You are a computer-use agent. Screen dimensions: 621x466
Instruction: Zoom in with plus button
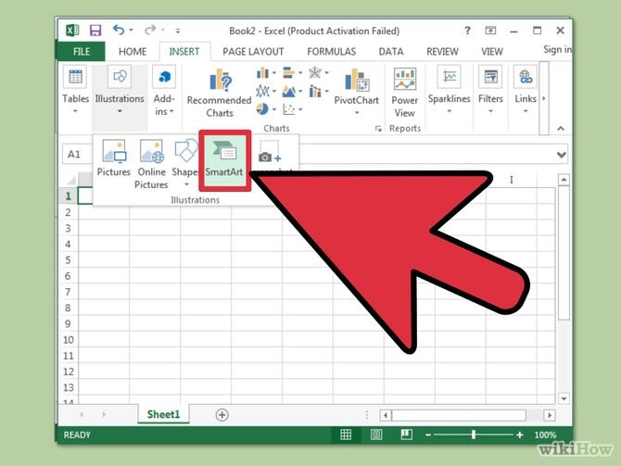click(x=520, y=435)
